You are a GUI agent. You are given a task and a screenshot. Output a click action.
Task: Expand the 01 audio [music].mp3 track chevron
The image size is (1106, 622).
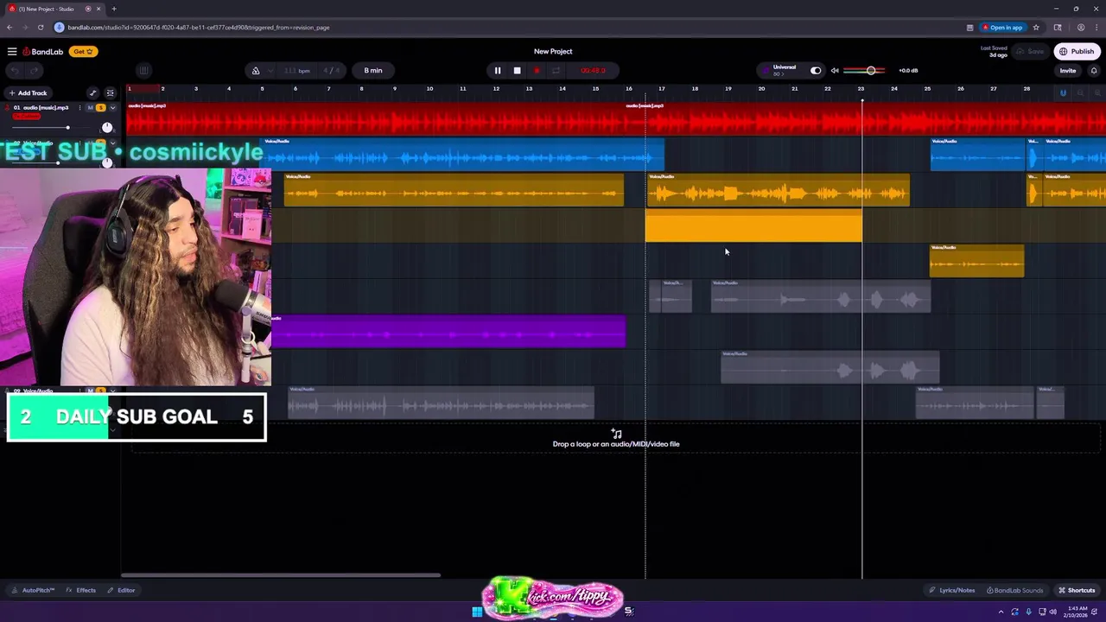(112, 108)
